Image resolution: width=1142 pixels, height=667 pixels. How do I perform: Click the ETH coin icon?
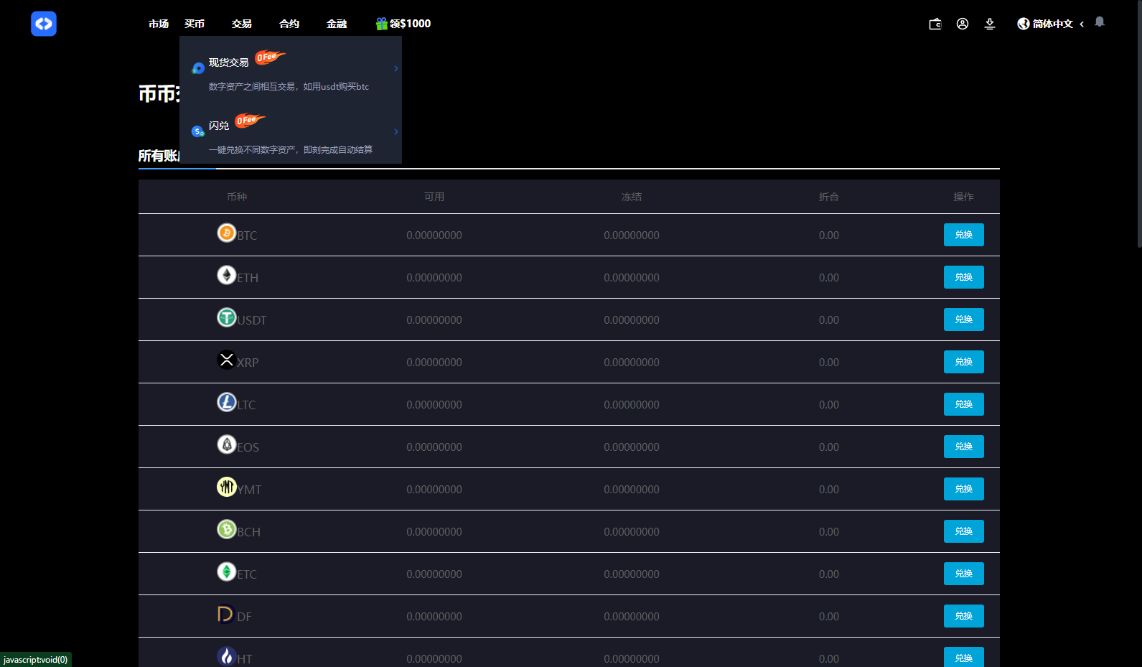[x=227, y=275]
